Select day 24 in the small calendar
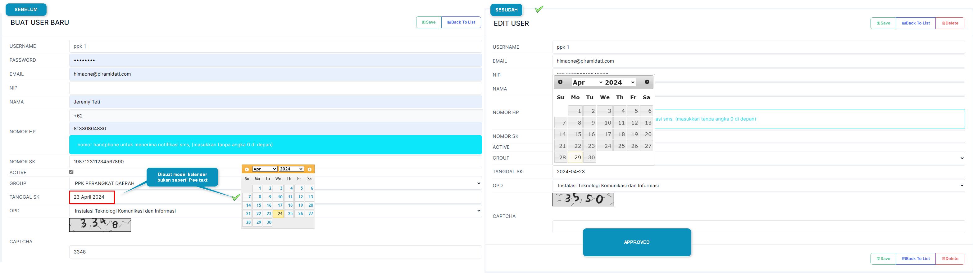Viewport: 973px width, 273px height. click(280, 214)
